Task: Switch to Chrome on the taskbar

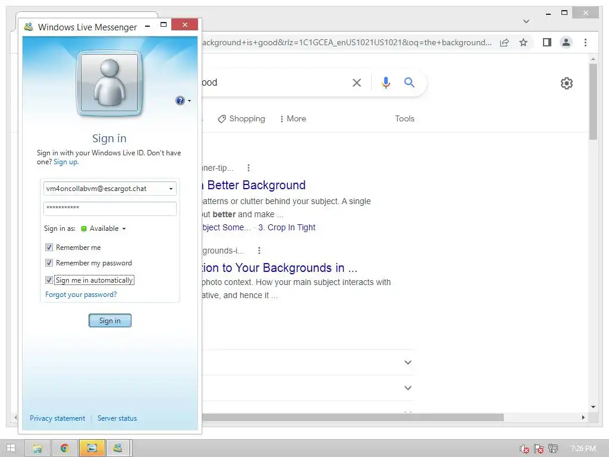Action: [x=64, y=449]
